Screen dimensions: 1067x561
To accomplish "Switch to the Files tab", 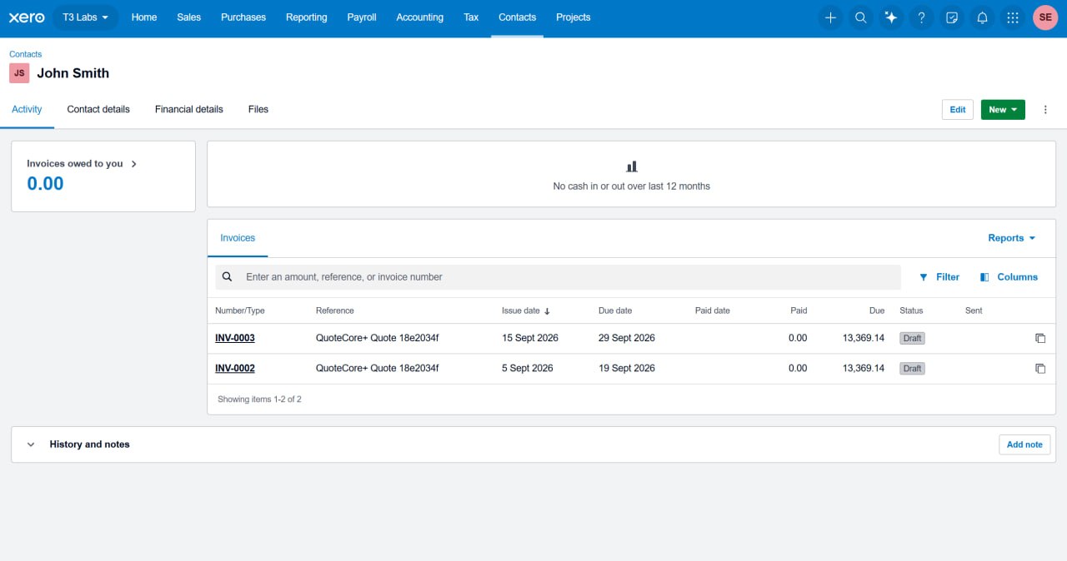I will click(258, 110).
